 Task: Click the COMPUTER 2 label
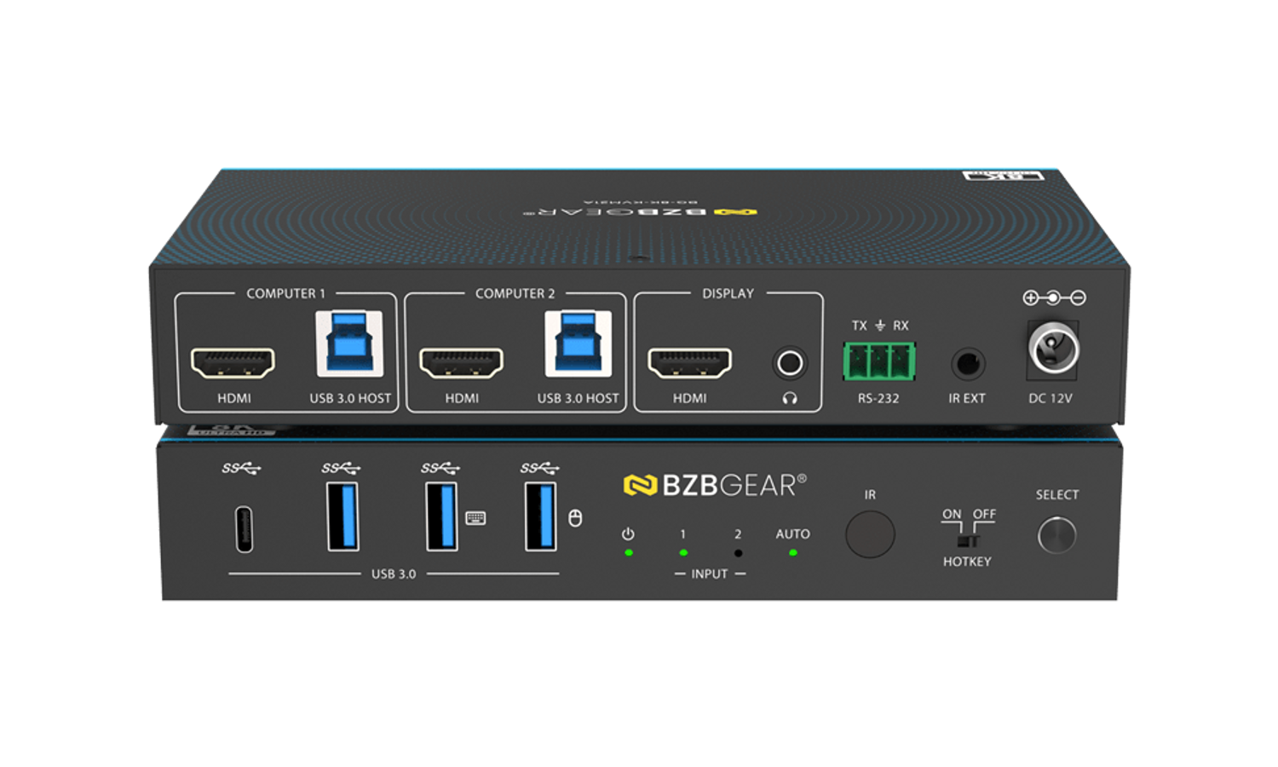[x=515, y=293]
